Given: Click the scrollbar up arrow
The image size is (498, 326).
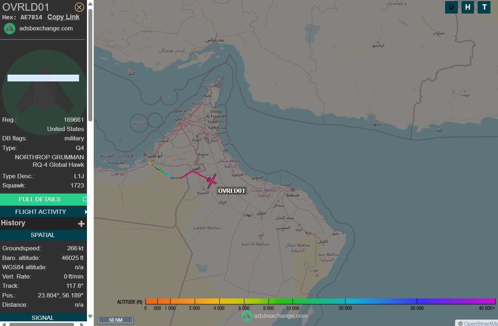Looking at the screenshot, I should [90, 4].
